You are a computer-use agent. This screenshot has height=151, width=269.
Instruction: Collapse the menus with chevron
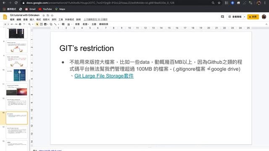tap(266, 24)
